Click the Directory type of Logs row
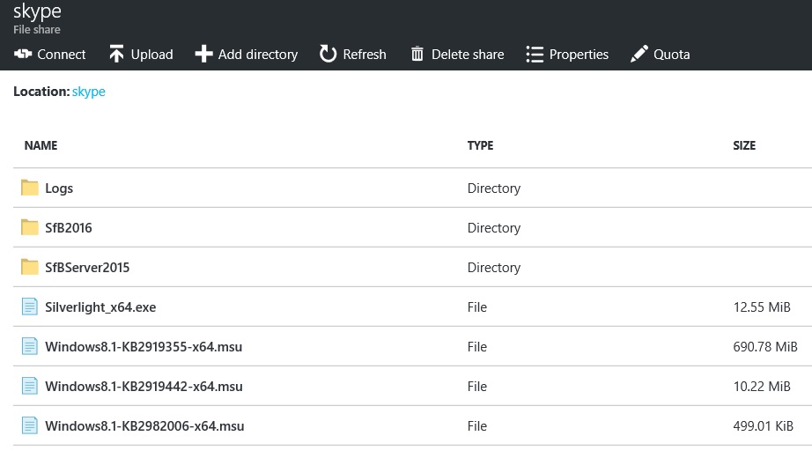Image resolution: width=812 pixels, height=458 pixels. [x=494, y=188]
